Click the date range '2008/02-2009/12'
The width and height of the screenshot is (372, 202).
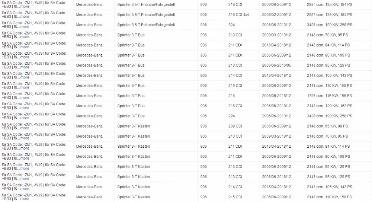276,15
